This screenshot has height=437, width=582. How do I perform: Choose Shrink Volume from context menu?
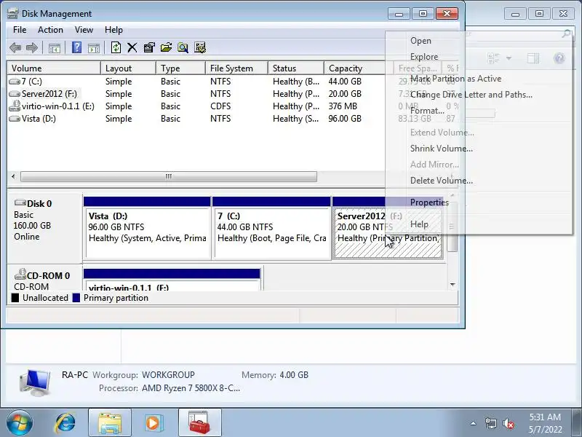click(x=479, y=149)
